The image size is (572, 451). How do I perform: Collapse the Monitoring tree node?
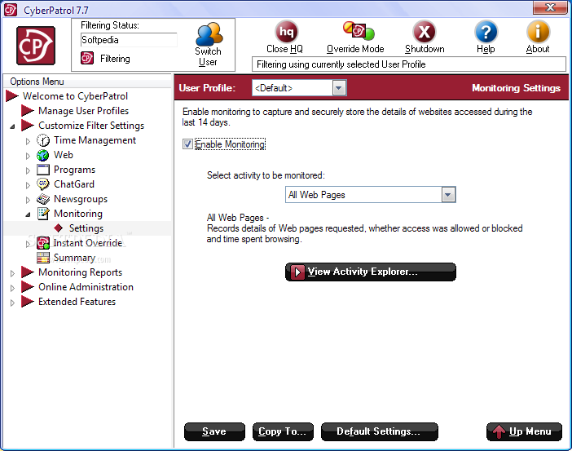28,214
